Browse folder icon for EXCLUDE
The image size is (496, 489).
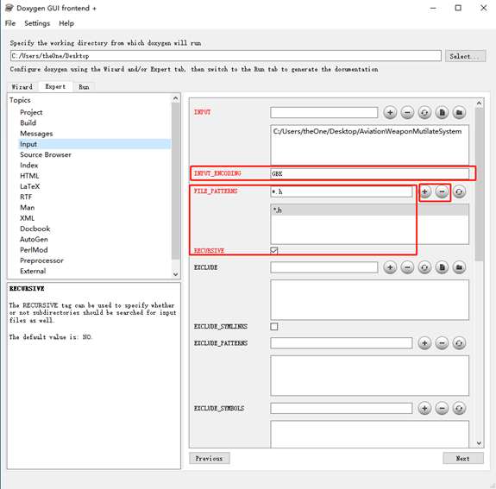click(459, 267)
